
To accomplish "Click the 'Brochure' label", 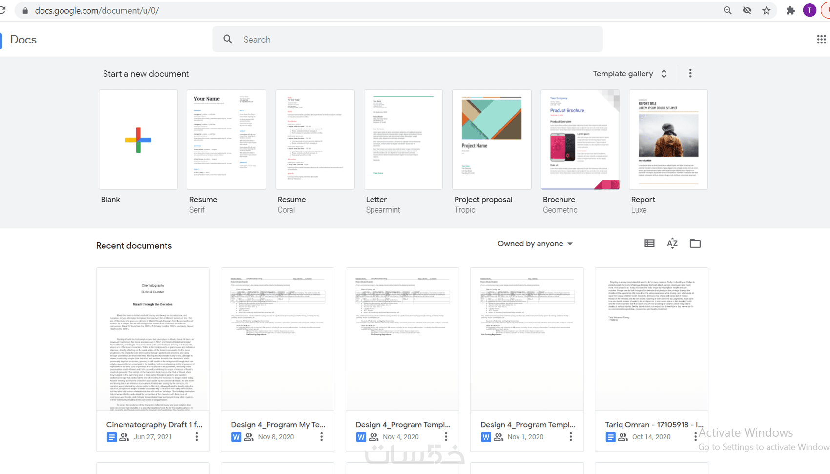I will click(x=559, y=200).
